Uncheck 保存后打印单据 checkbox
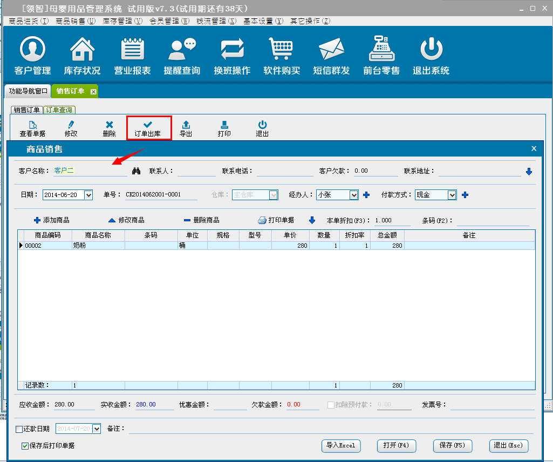This screenshot has height=462, width=553. 25,446
